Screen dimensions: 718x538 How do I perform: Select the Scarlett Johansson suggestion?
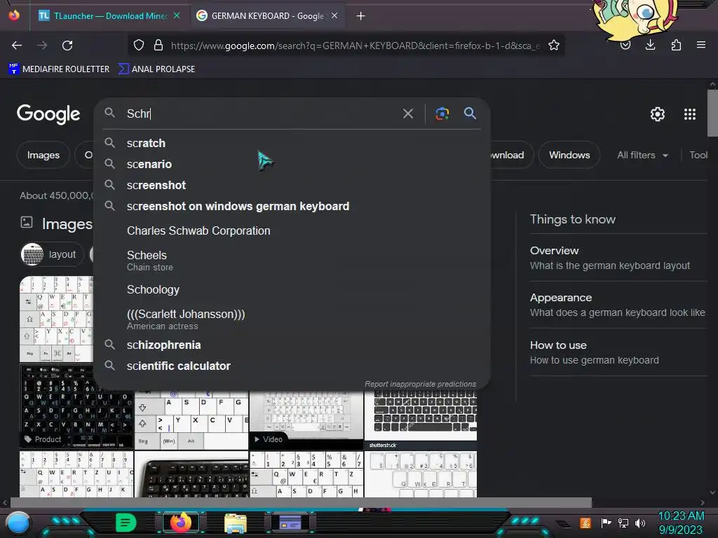pos(291,319)
